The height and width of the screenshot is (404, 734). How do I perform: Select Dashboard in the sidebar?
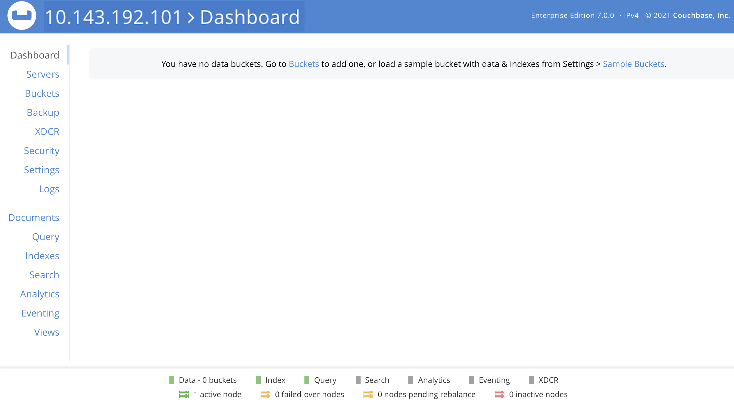pos(34,55)
